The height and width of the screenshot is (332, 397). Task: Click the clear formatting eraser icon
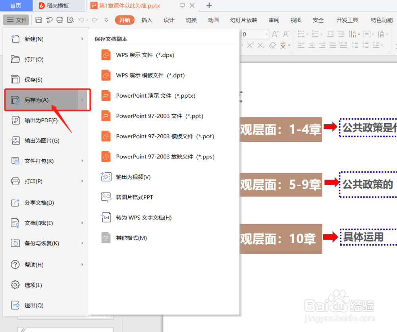[272, 45]
